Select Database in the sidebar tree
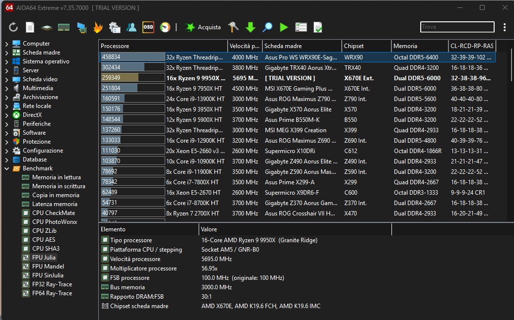This screenshot has width=514, height=320. [x=35, y=160]
